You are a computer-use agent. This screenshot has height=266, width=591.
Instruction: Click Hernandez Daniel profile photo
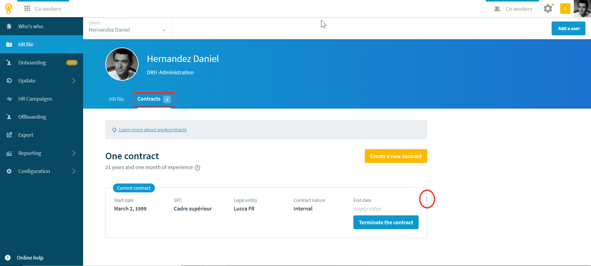pos(122,64)
